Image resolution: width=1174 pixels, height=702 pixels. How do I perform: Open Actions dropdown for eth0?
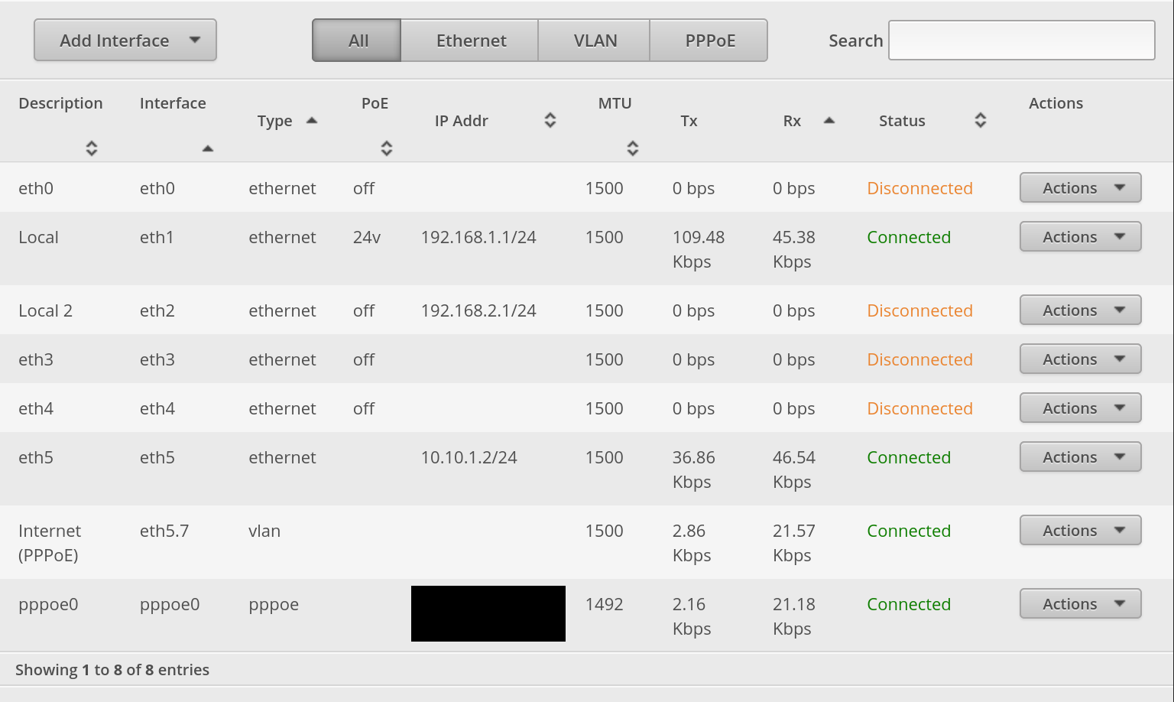click(x=1080, y=188)
